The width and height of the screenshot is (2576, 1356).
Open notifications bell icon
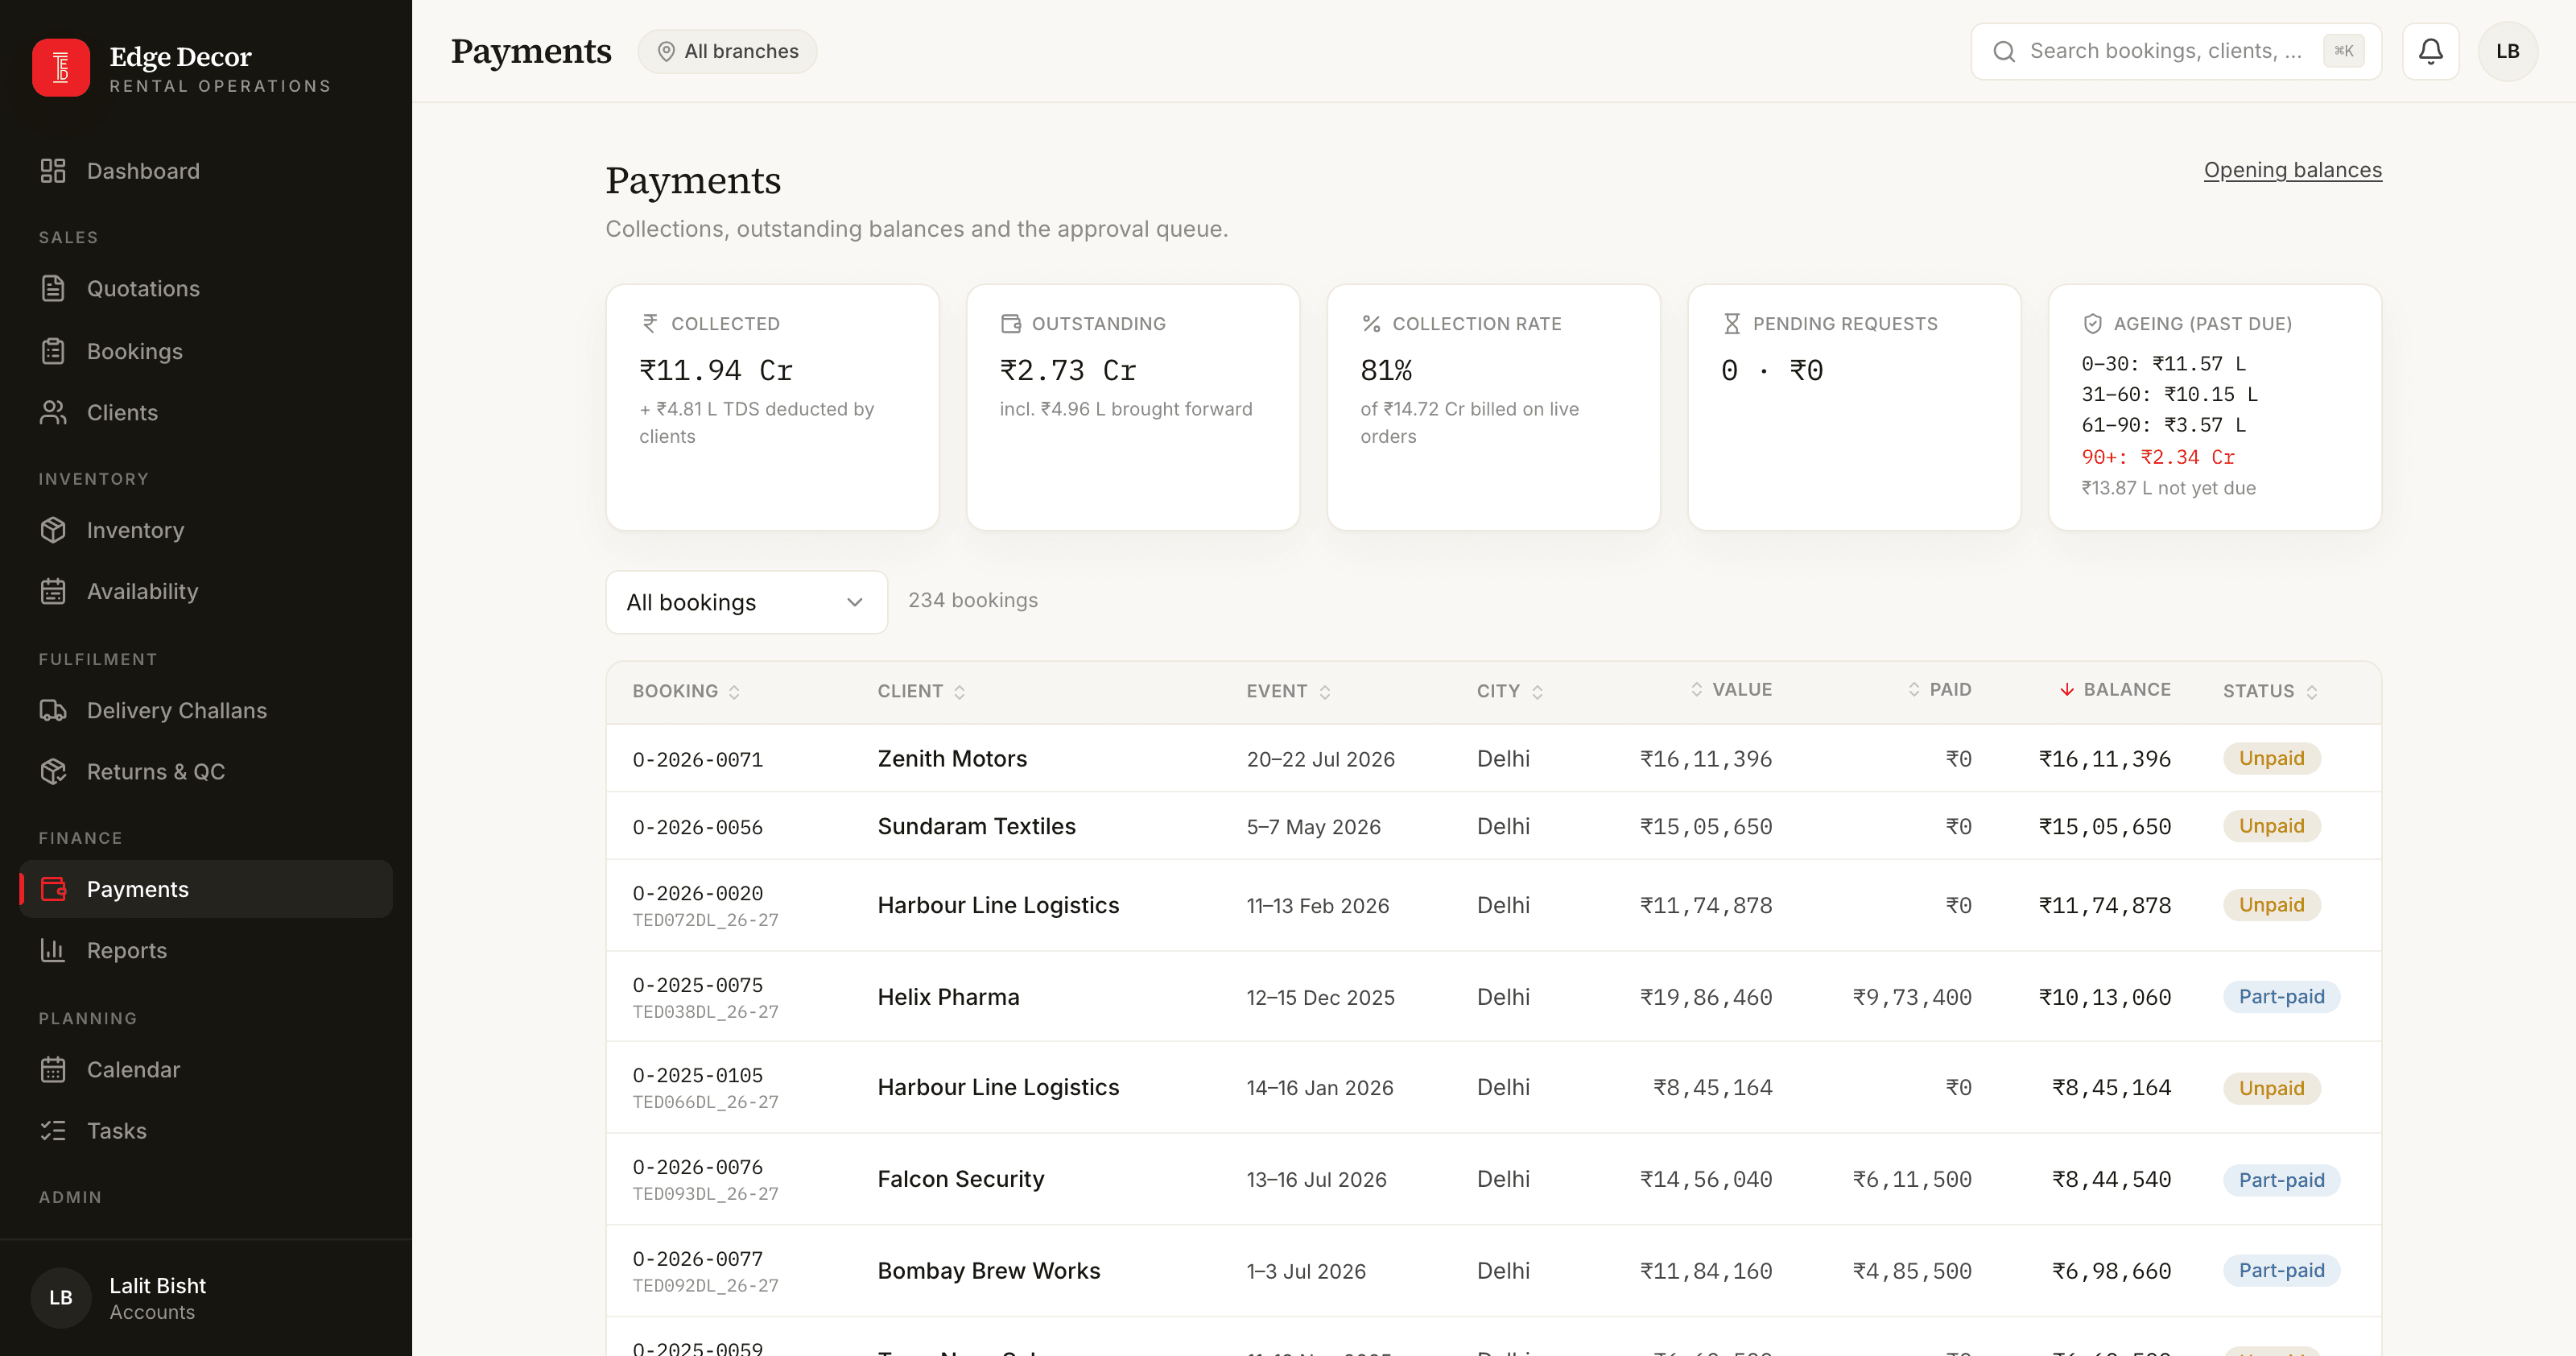[2430, 51]
